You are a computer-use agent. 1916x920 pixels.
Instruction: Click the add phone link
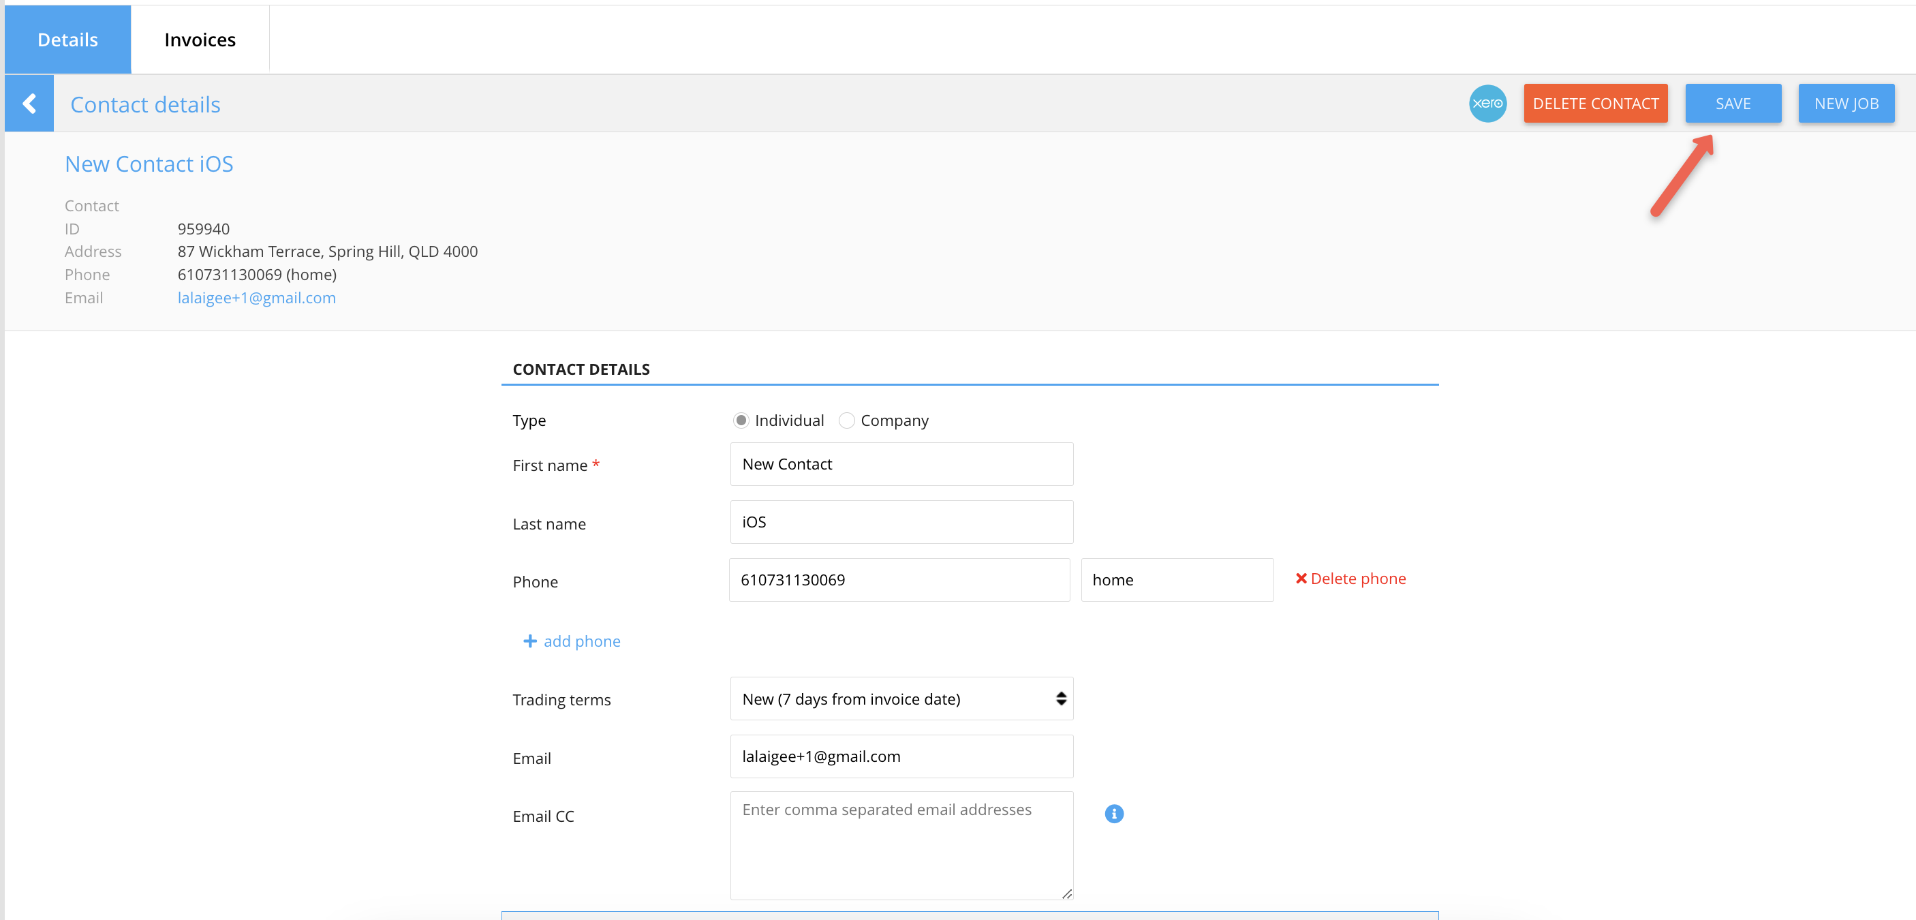click(582, 641)
